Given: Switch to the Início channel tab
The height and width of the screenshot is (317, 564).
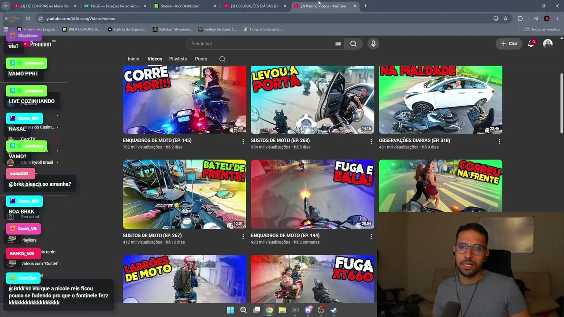Looking at the screenshot, I should point(134,59).
